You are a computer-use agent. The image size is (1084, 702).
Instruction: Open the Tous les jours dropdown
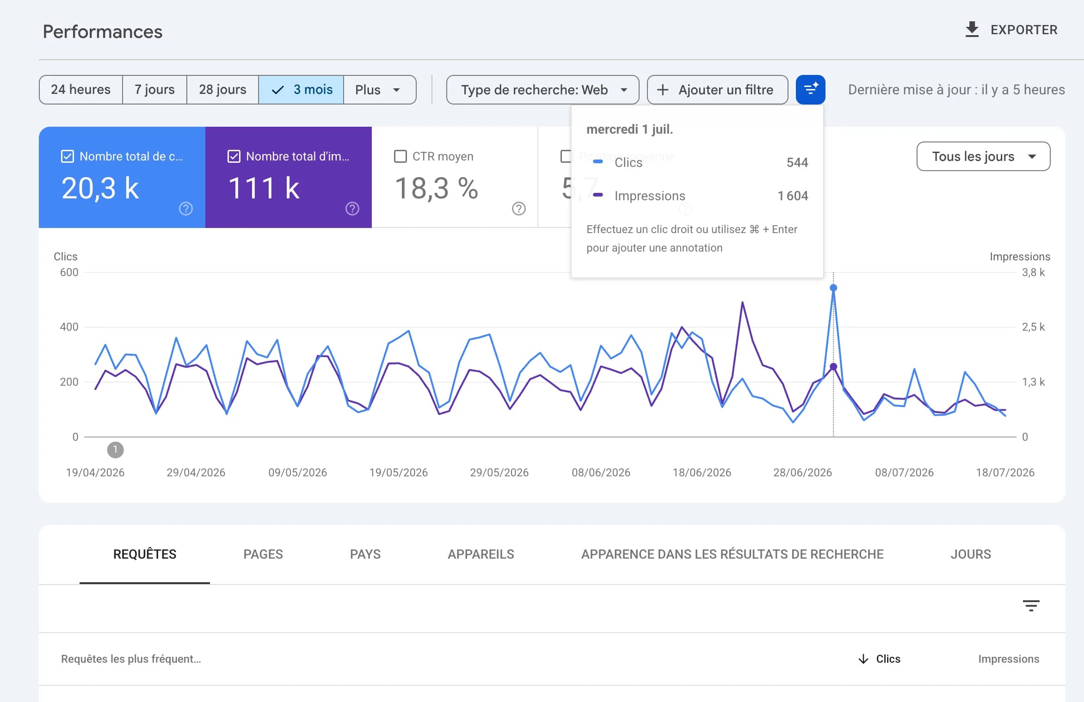tap(983, 156)
